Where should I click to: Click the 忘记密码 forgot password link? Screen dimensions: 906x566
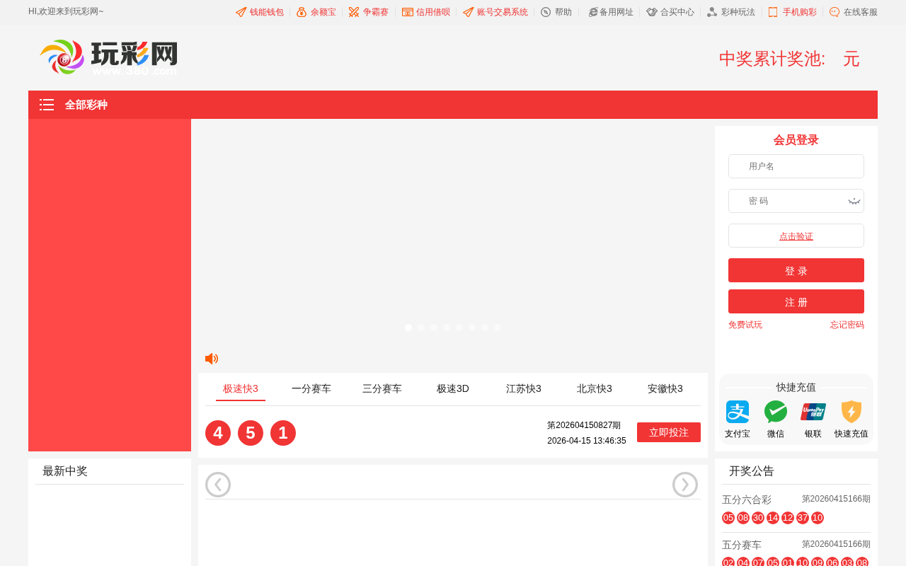(x=847, y=325)
